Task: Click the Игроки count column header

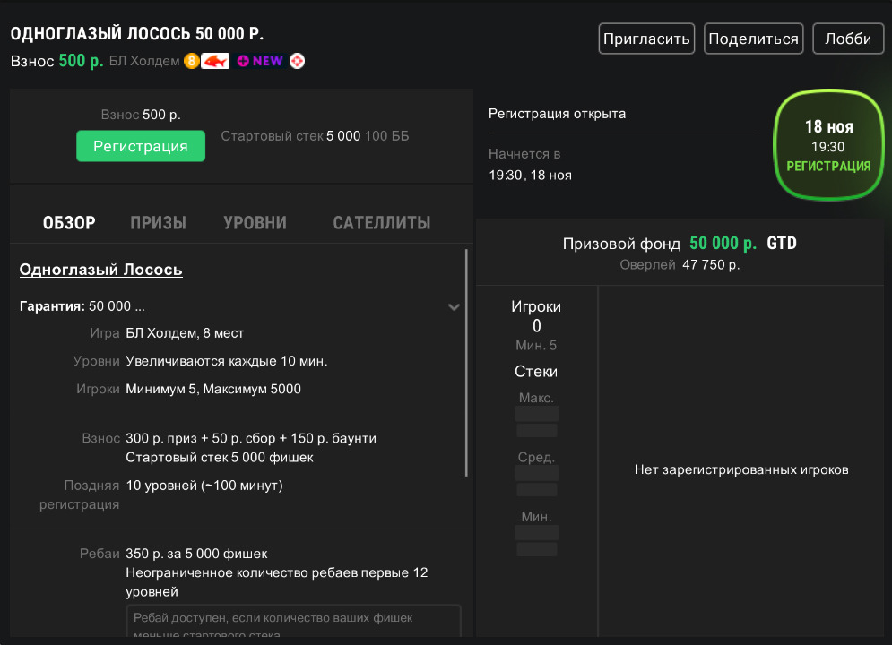Action: pyautogui.click(x=536, y=306)
